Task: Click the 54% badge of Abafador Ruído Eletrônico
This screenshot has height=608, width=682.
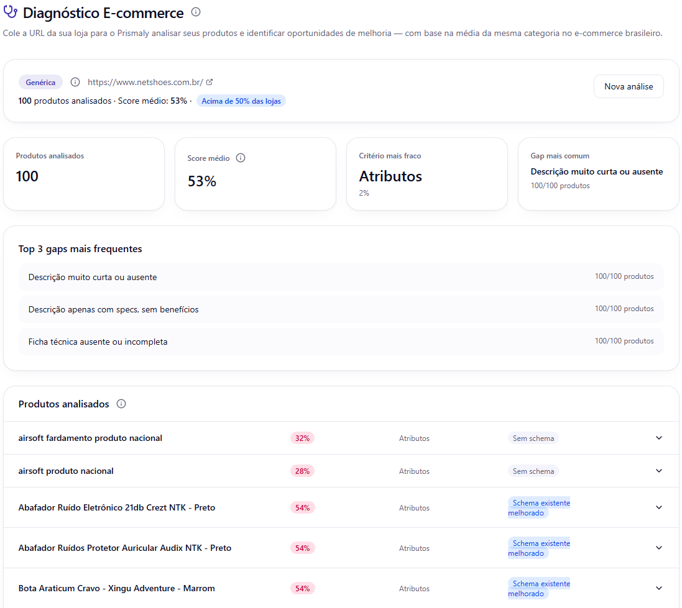Action: [302, 507]
